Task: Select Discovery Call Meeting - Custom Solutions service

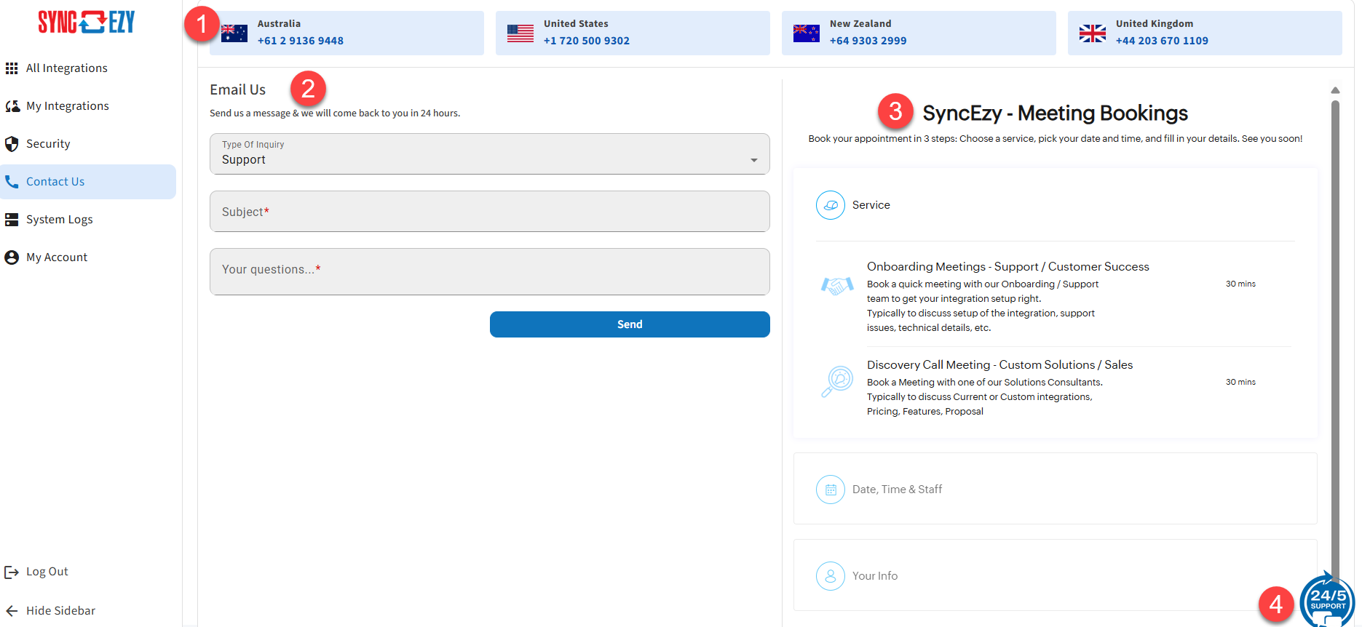Action: 1054,387
